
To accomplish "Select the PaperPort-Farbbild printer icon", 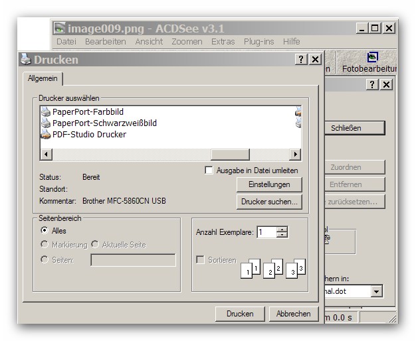I will [x=46, y=111].
